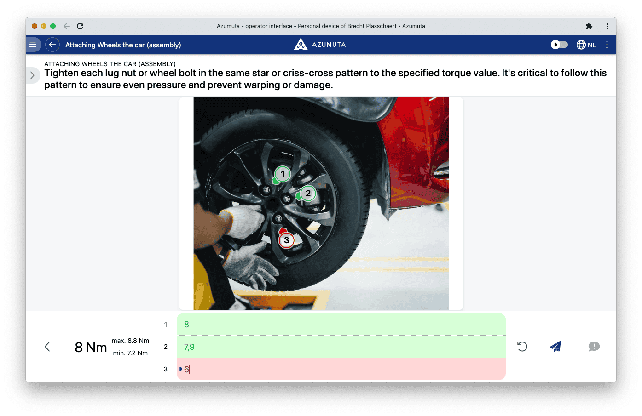Expand the side panel with the left chevron
642x416 pixels.
click(32, 75)
